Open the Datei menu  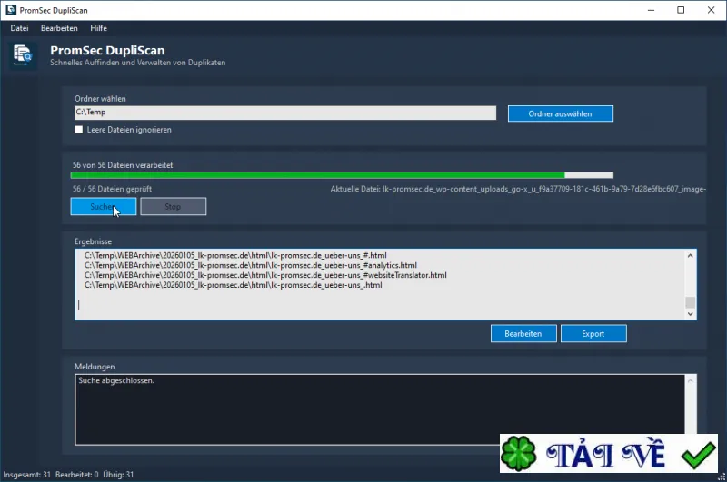tap(19, 28)
